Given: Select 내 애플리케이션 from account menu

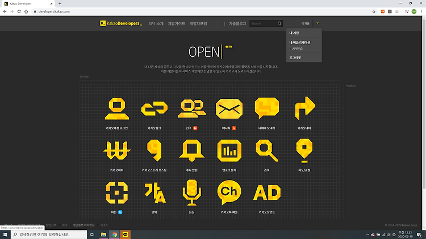Looking at the screenshot, I should [x=300, y=43].
